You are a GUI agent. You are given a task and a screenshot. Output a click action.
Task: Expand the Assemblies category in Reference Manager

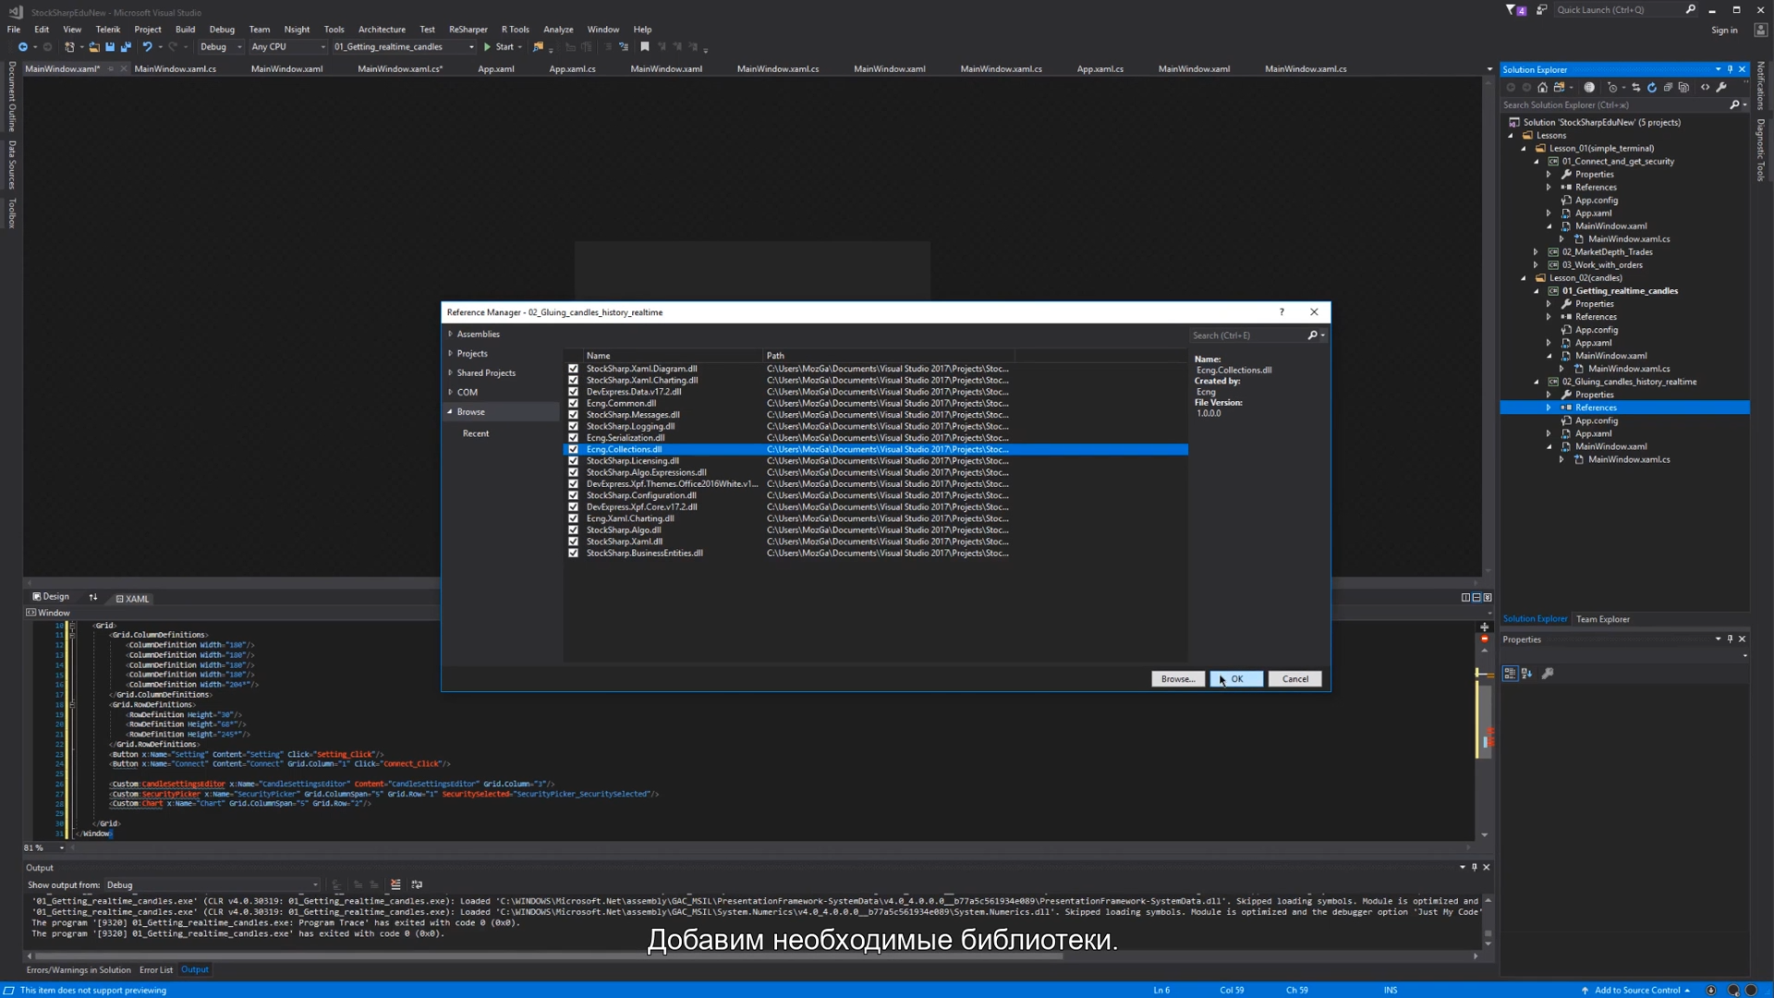click(x=451, y=335)
